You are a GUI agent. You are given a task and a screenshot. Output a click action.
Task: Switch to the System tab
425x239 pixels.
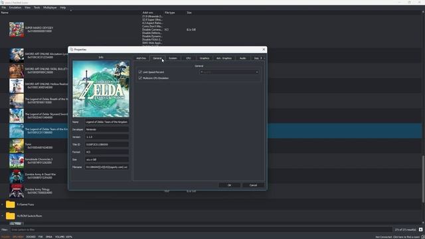173,58
